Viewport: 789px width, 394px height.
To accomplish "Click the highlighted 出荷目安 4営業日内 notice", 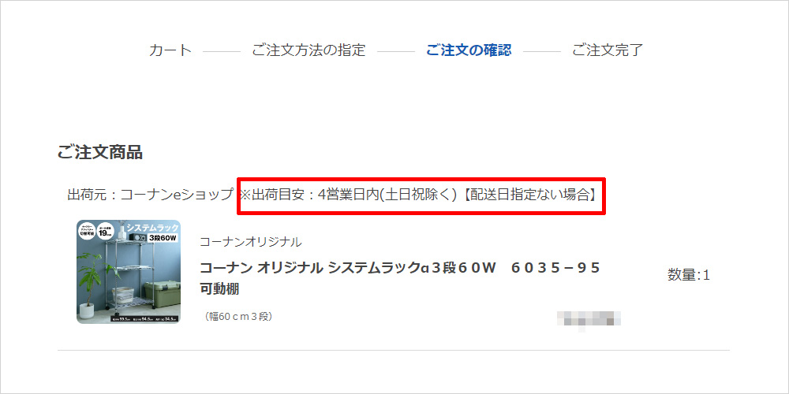I will click(x=421, y=195).
